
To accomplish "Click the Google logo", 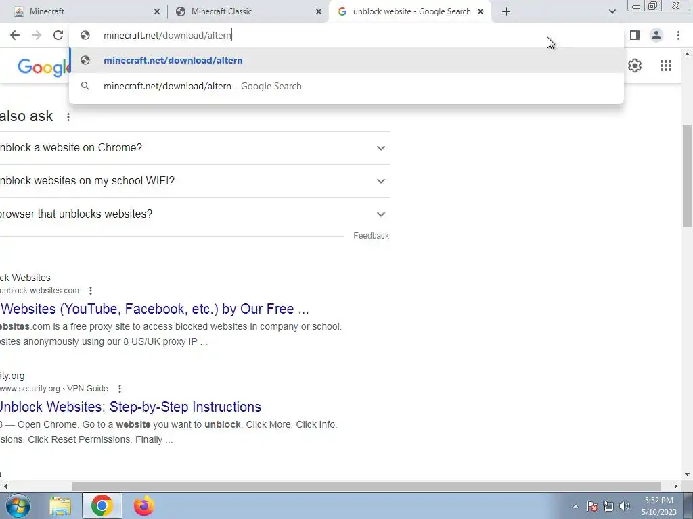I will [43, 68].
